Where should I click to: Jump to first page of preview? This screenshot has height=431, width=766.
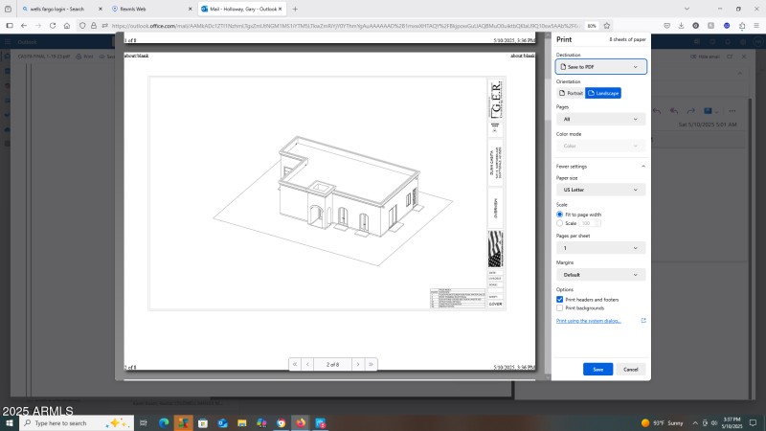[x=295, y=364]
